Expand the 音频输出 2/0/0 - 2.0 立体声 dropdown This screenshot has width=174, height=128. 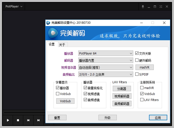106,74
